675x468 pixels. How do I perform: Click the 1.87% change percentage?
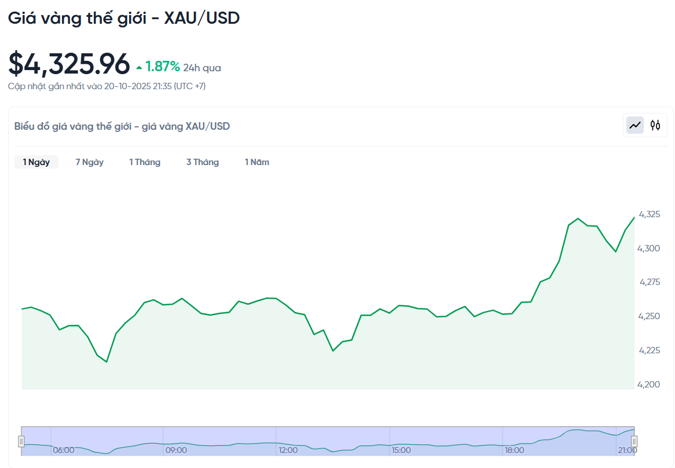tap(163, 67)
